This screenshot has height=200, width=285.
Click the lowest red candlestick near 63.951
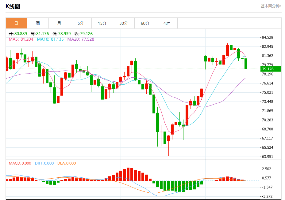point(168,138)
